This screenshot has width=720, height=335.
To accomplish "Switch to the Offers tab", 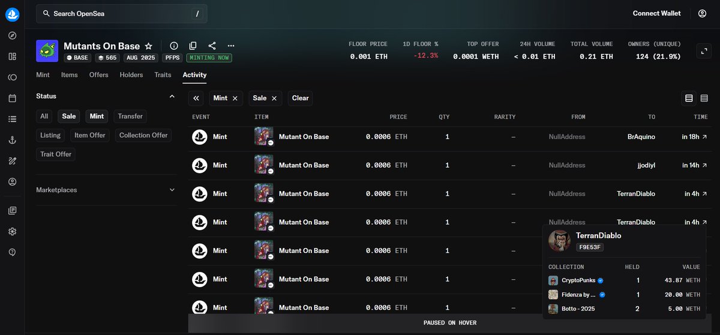I will [99, 75].
